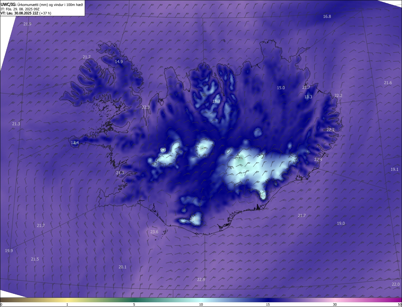Click the 21.6 value label
The width and height of the screenshot is (402, 307).
coord(388,83)
